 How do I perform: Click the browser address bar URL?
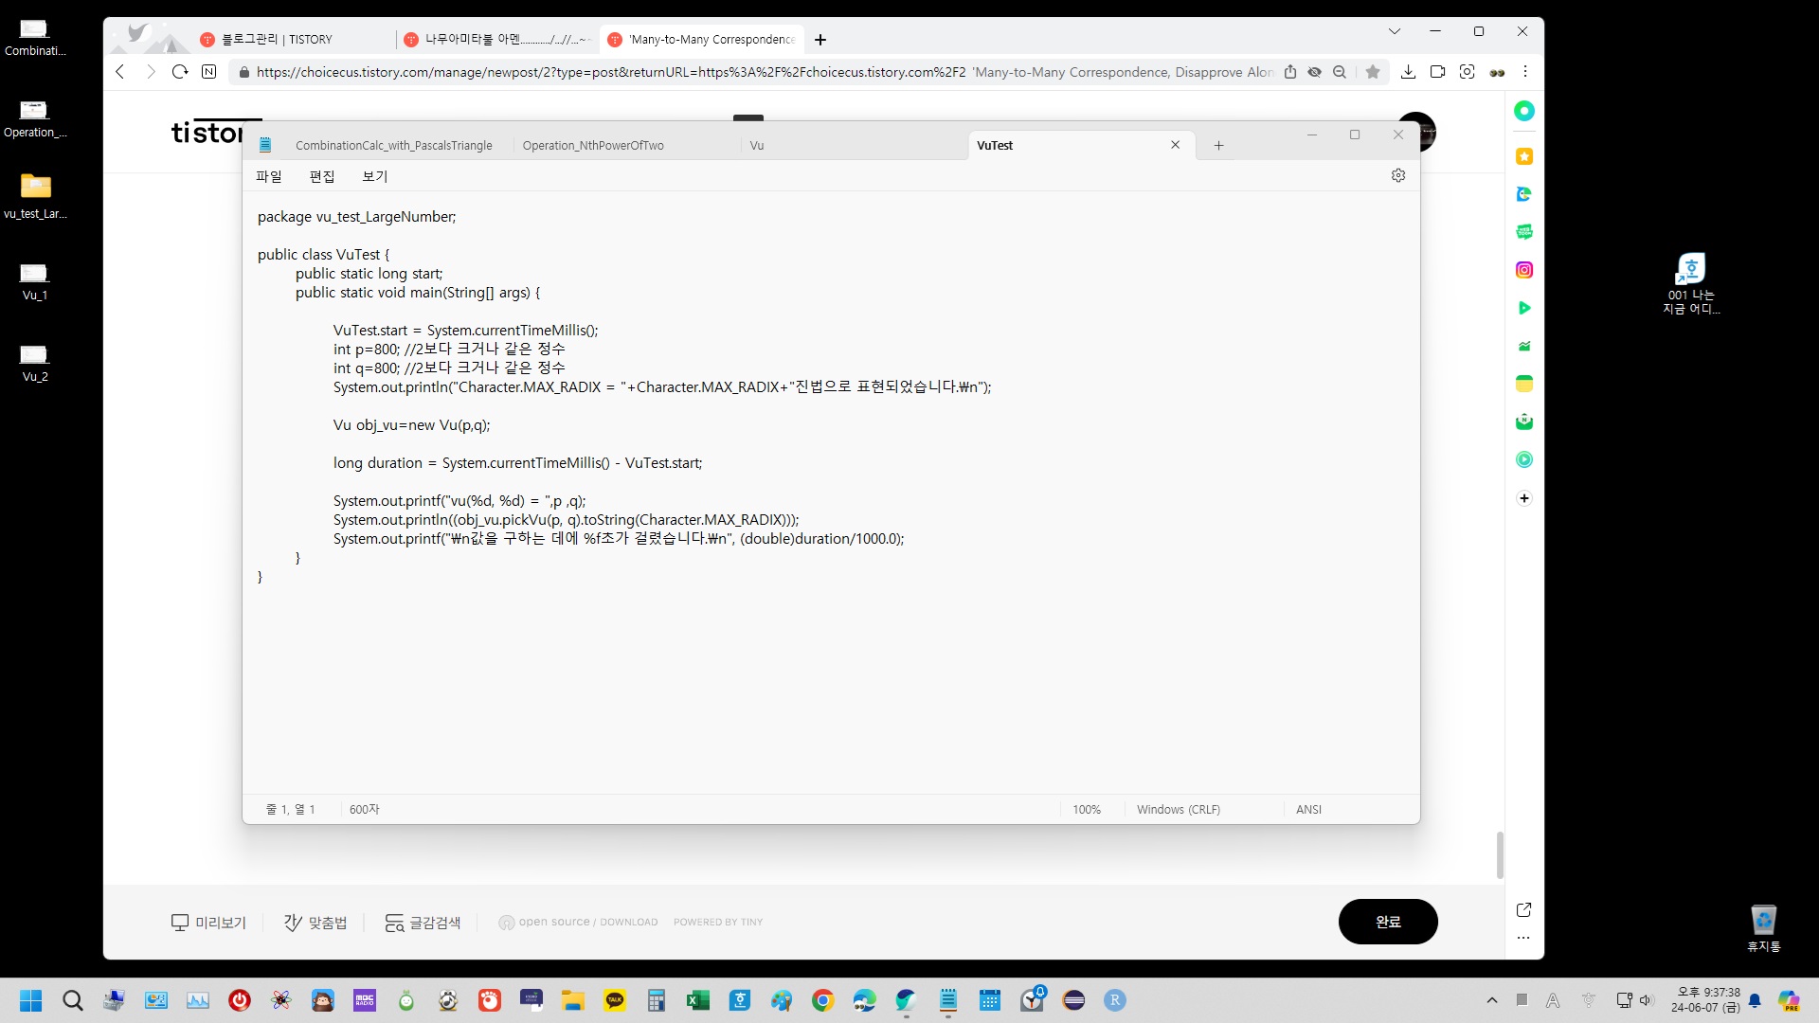[606, 72]
